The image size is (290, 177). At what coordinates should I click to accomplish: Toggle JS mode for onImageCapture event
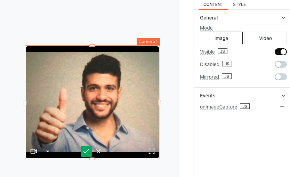point(244,106)
